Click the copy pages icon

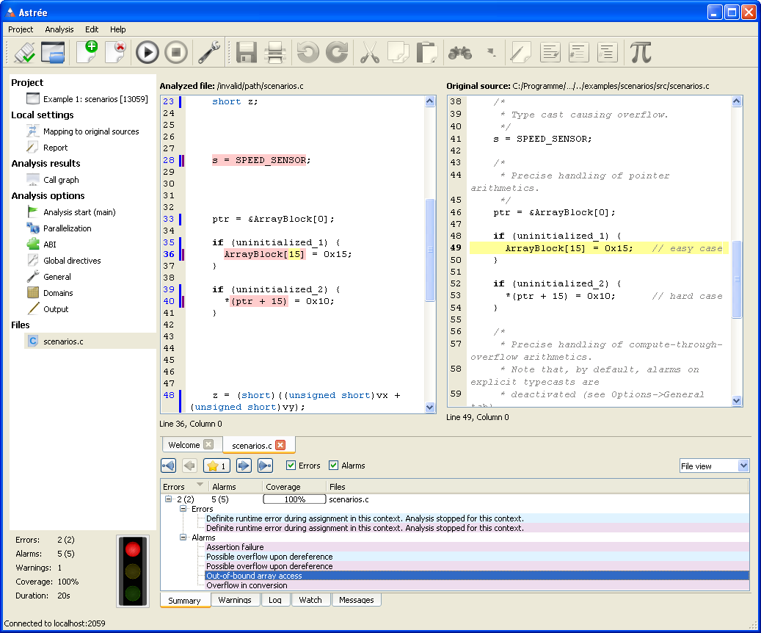pos(398,52)
